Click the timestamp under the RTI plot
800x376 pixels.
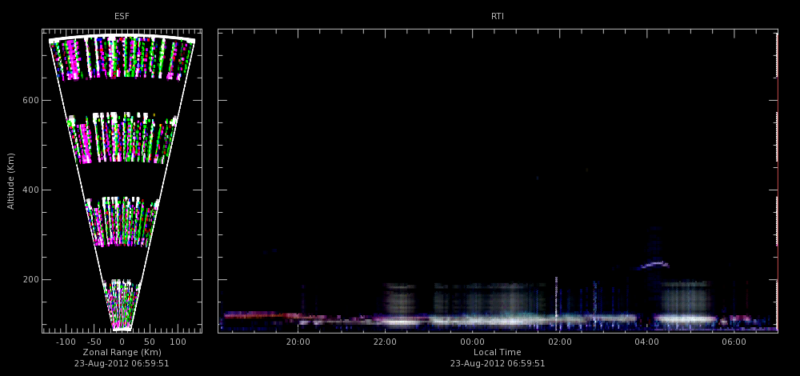point(498,364)
